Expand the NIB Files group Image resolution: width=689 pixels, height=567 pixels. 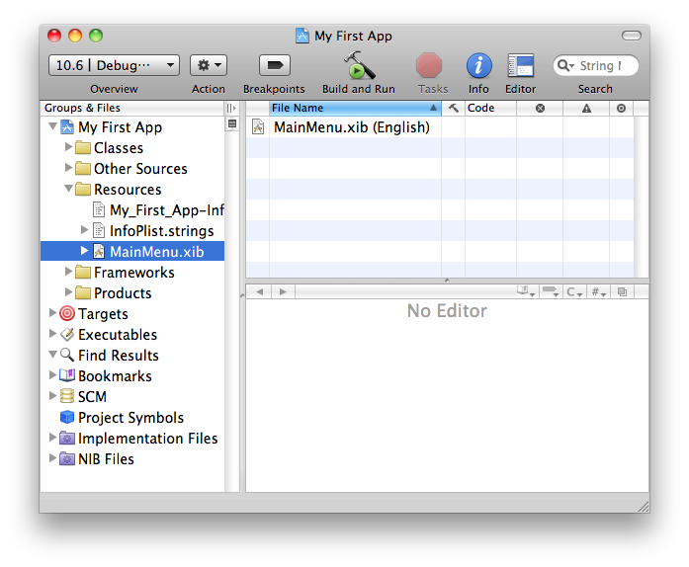point(52,459)
